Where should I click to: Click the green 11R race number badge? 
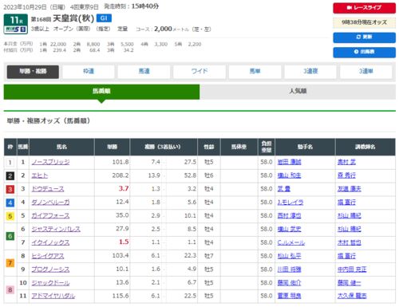click(16, 20)
